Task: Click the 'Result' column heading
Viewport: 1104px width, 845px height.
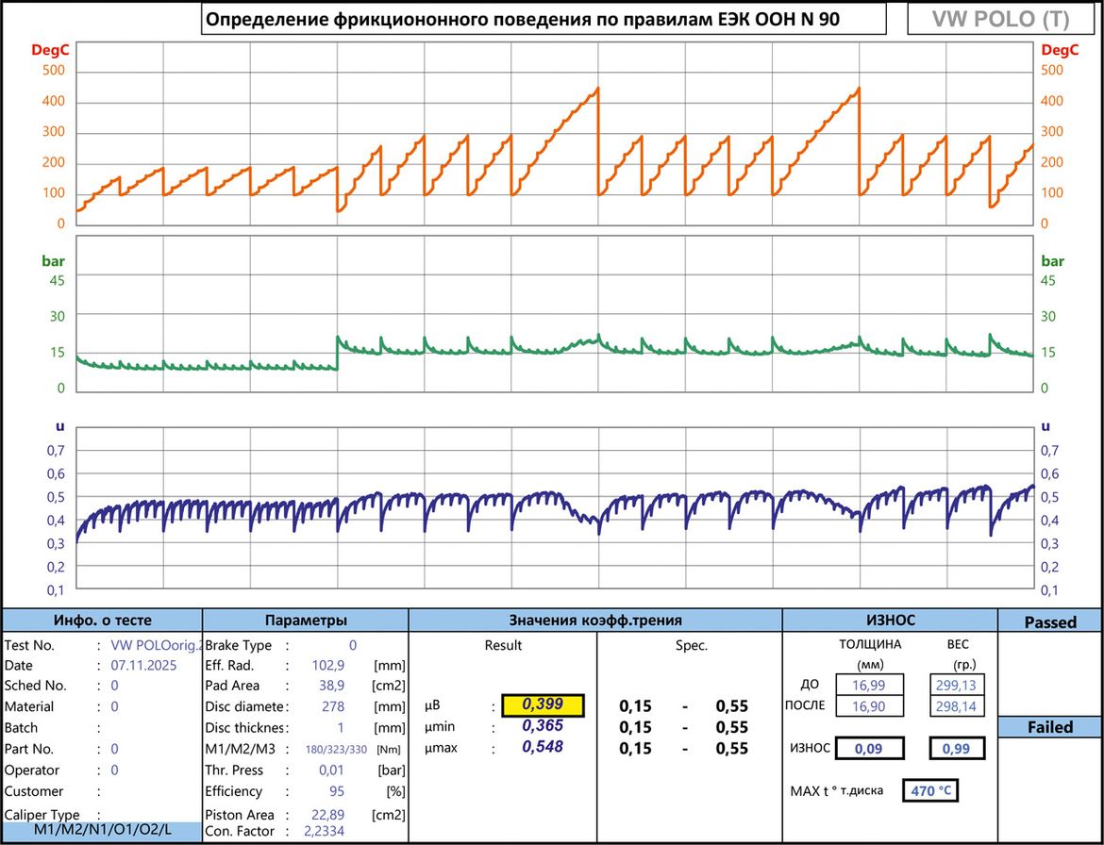Action: [x=504, y=645]
